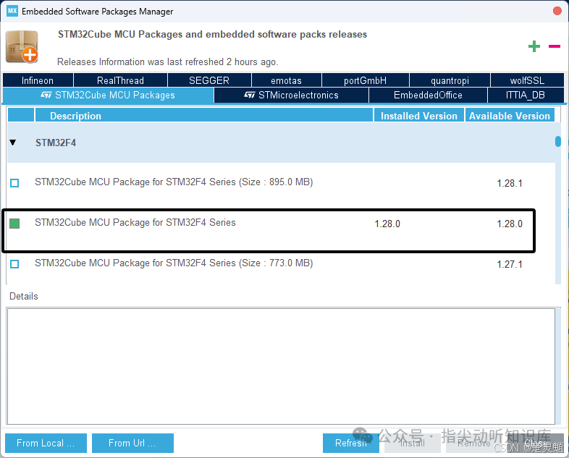The height and width of the screenshot is (458, 569).
Task: Click the package box icon with orange plus
Action: click(x=22, y=47)
